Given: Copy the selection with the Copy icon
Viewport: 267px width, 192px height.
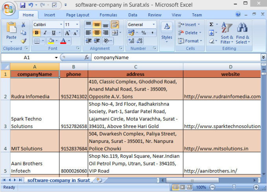Looking at the screenshot, I should [x=23, y=33].
